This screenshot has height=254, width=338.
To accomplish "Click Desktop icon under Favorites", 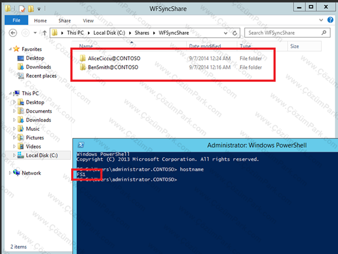I will (21, 58).
